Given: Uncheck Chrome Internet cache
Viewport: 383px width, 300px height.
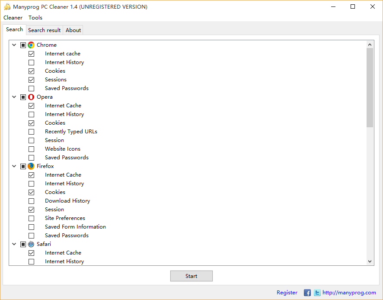Looking at the screenshot, I should click(x=31, y=54).
